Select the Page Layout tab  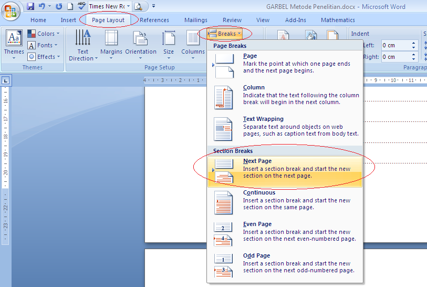point(108,20)
